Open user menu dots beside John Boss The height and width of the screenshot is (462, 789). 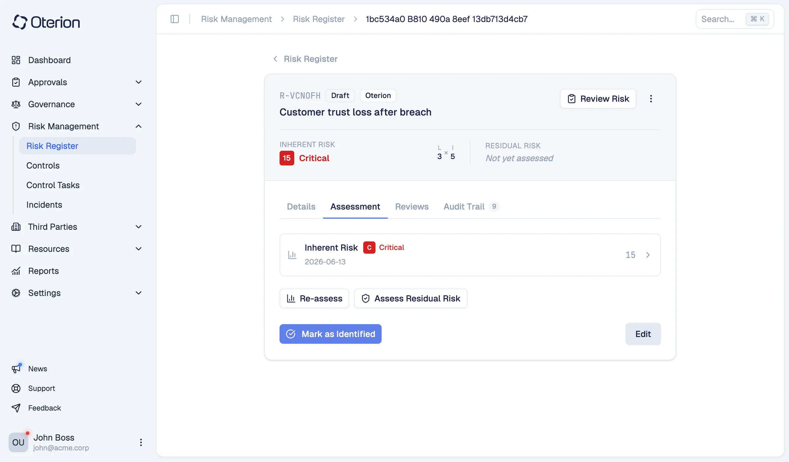(x=141, y=442)
